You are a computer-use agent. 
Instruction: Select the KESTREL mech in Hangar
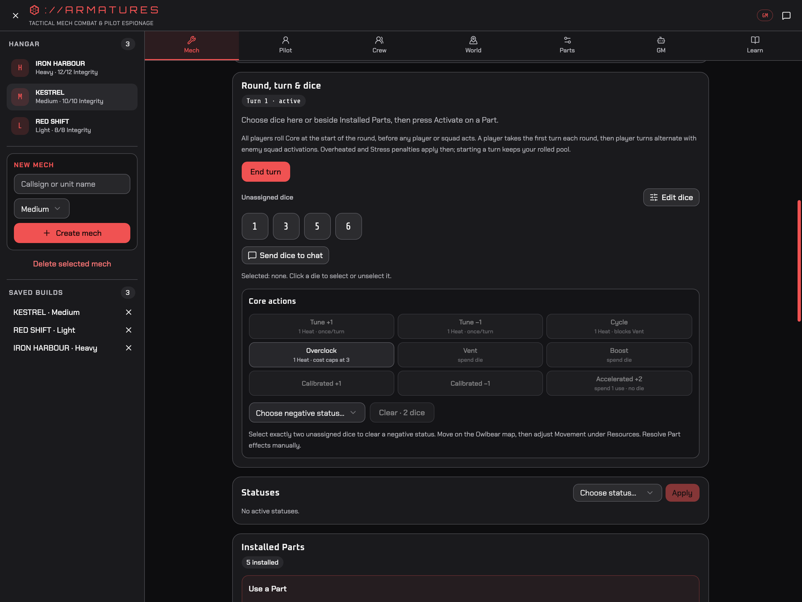click(72, 97)
